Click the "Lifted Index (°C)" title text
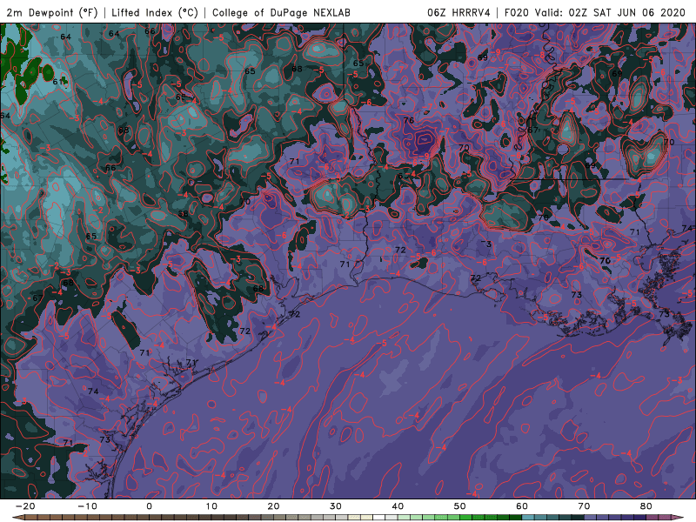Image resolution: width=696 pixels, height=522 pixels. (155, 12)
